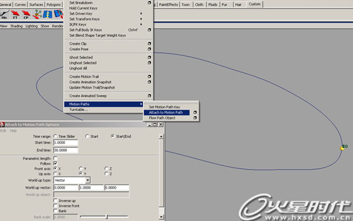353x221 pixels.
Task: Set Up axis to Y
Action: [x=81, y=174]
